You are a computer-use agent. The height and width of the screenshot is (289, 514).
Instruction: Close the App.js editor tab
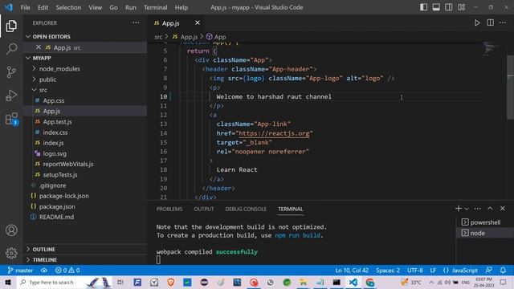[198, 22]
